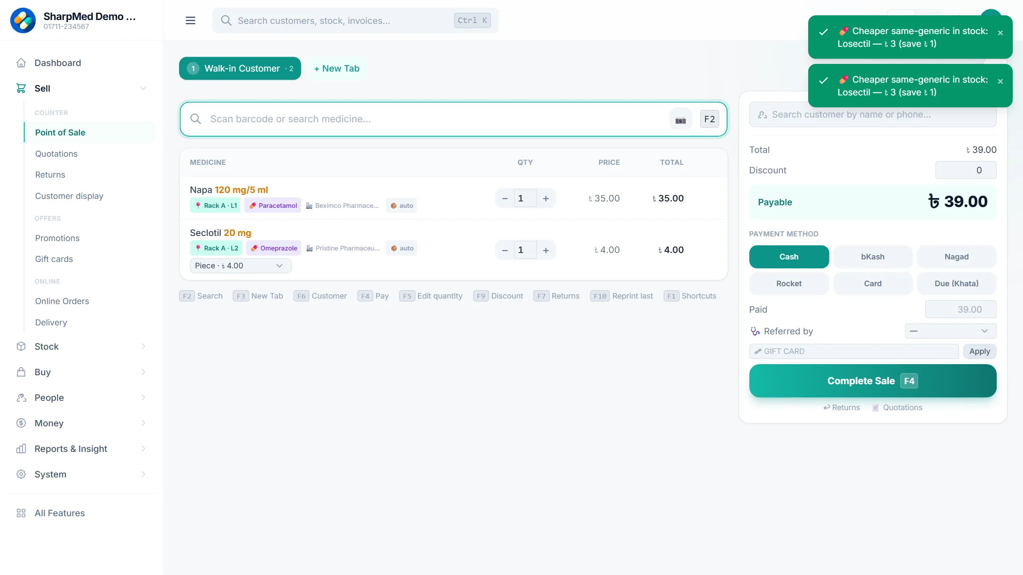The height and width of the screenshot is (575, 1023).
Task: Decrease Napa quantity with minus
Action: [x=505, y=198]
